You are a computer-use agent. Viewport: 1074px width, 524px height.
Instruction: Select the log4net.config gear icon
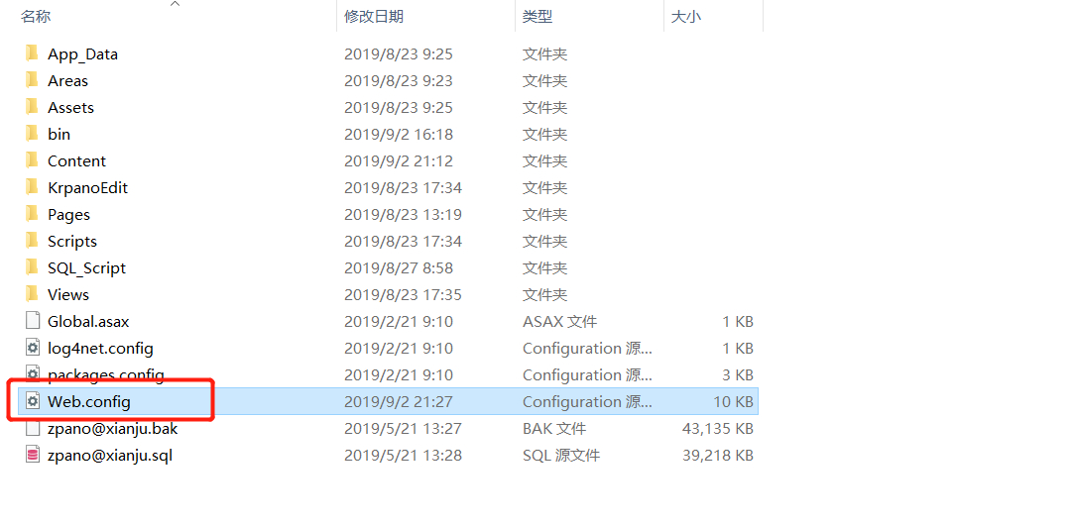point(32,349)
